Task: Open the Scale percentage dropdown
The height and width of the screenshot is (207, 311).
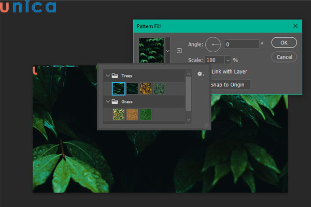Action: click(x=228, y=60)
